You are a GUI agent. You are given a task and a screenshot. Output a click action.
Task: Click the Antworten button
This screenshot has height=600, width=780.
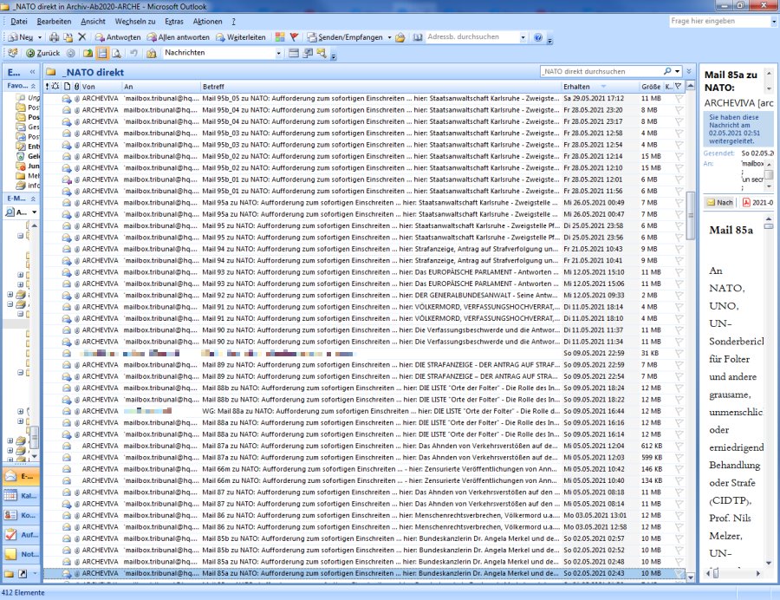point(118,37)
